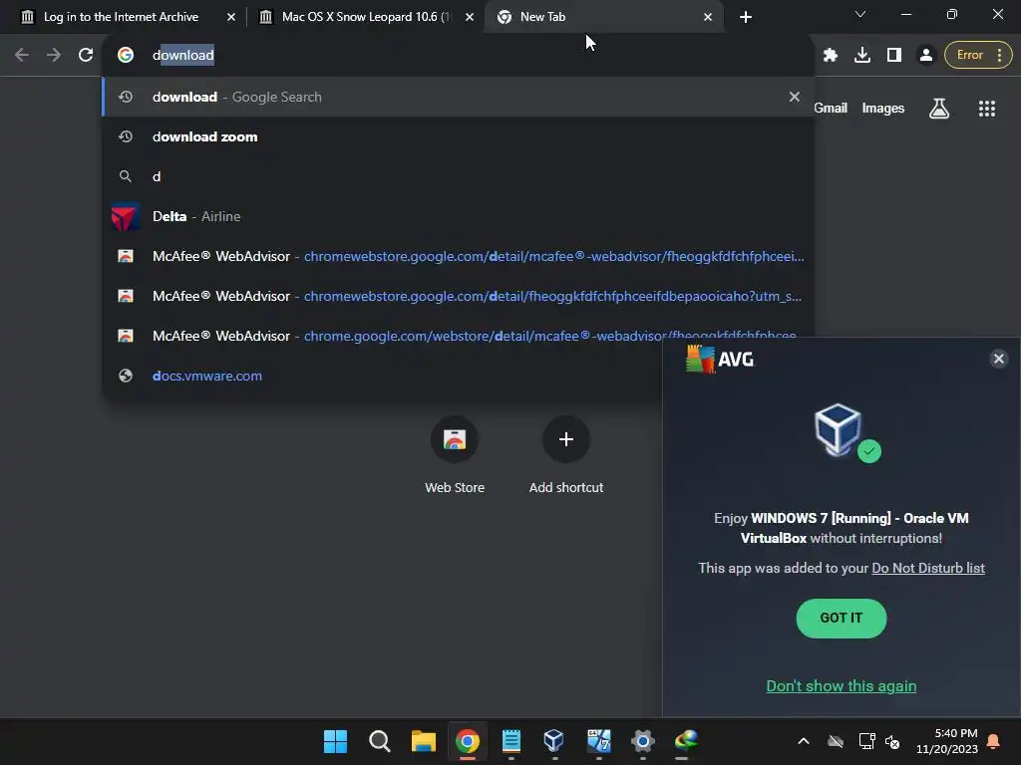Click the browser forward arrow
This screenshot has height=765, width=1021.
pos(54,56)
